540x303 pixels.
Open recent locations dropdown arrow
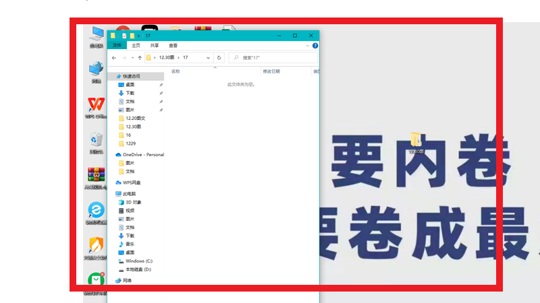coord(132,58)
